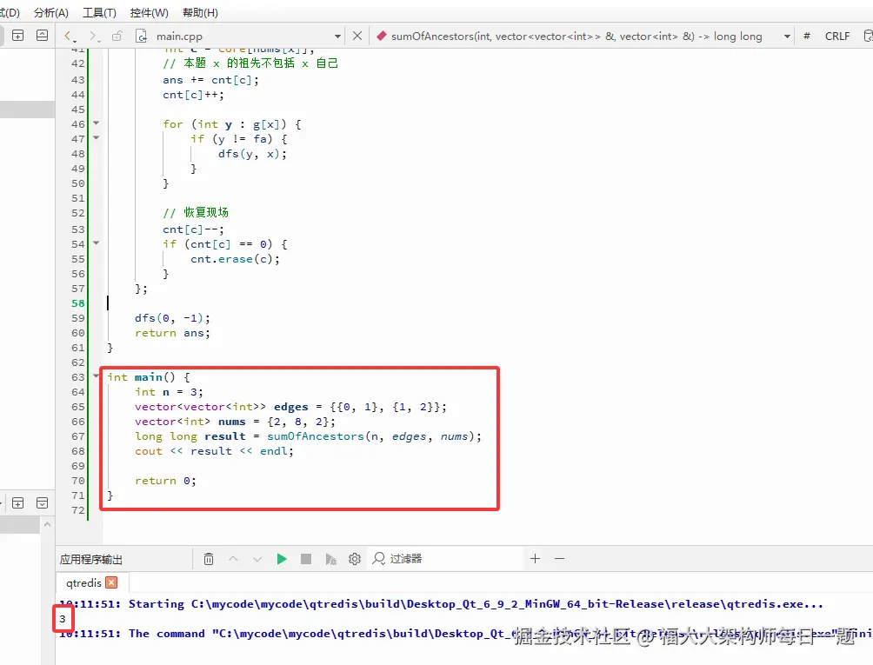Screen dimensions: 873x665
Task: Click 'ans += cnt[c];' on line 43
Action: pos(211,80)
